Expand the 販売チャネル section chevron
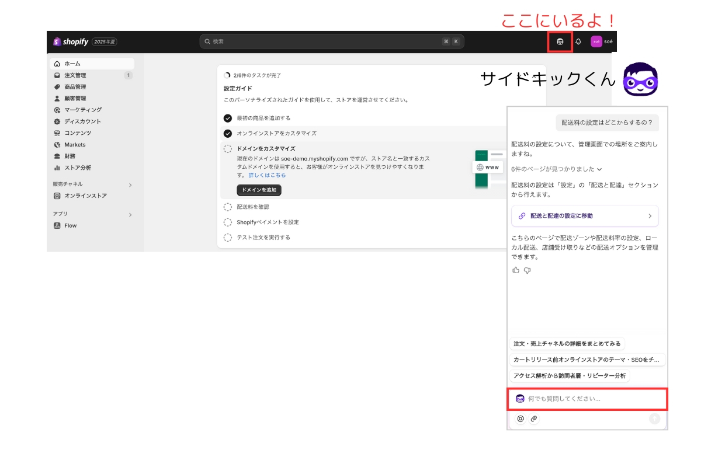This screenshot has height=467, width=701. point(130,185)
